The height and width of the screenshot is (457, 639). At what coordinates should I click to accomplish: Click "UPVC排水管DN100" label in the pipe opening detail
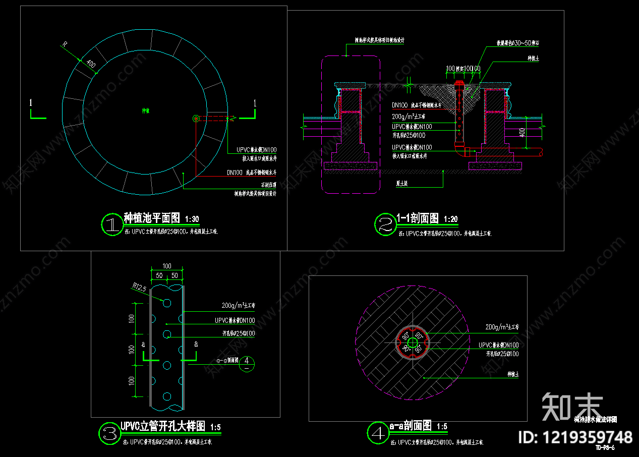point(235,320)
